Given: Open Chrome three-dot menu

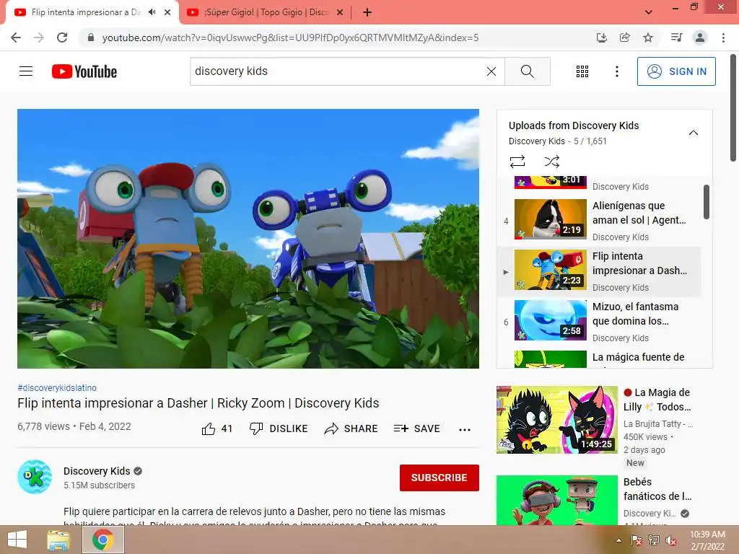Looking at the screenshot, I should (x=723, y=38).
